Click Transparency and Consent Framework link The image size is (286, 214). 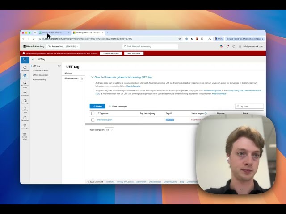pyautogui.click(x=244, y=91)
